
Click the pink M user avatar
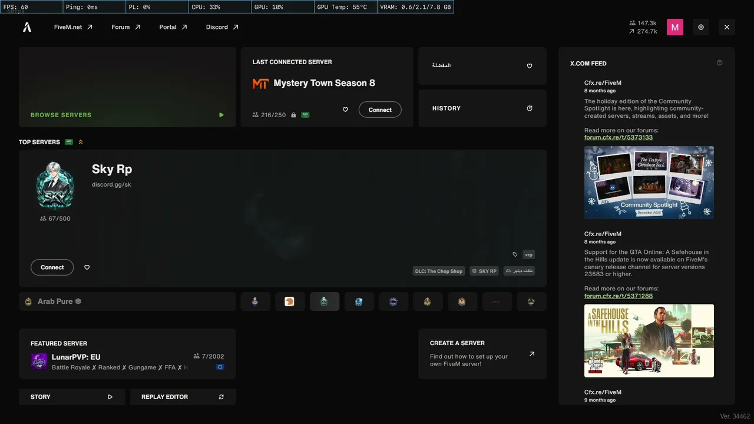pyautogui.click(x=675, y=27)
